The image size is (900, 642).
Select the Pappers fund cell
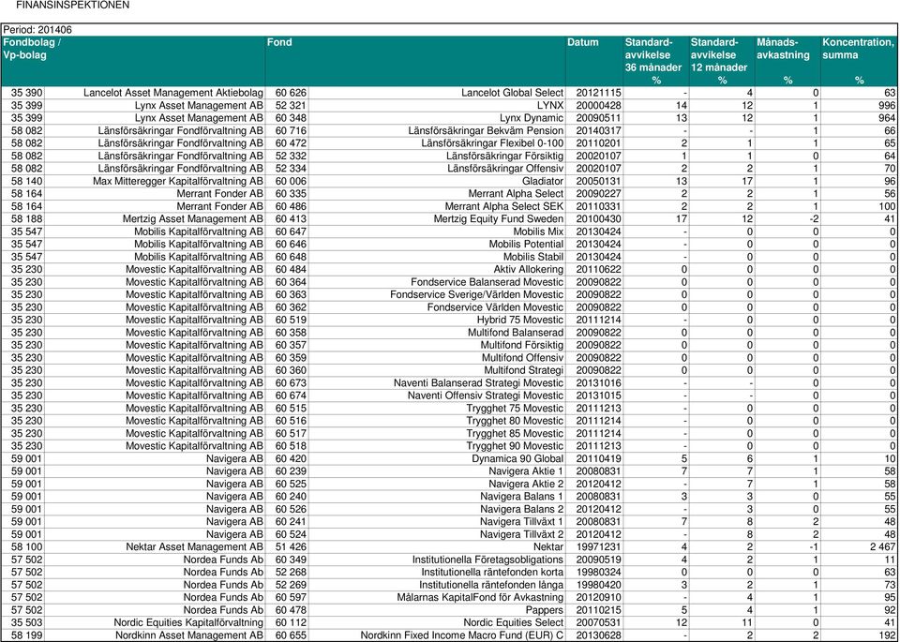coord(436,610)
